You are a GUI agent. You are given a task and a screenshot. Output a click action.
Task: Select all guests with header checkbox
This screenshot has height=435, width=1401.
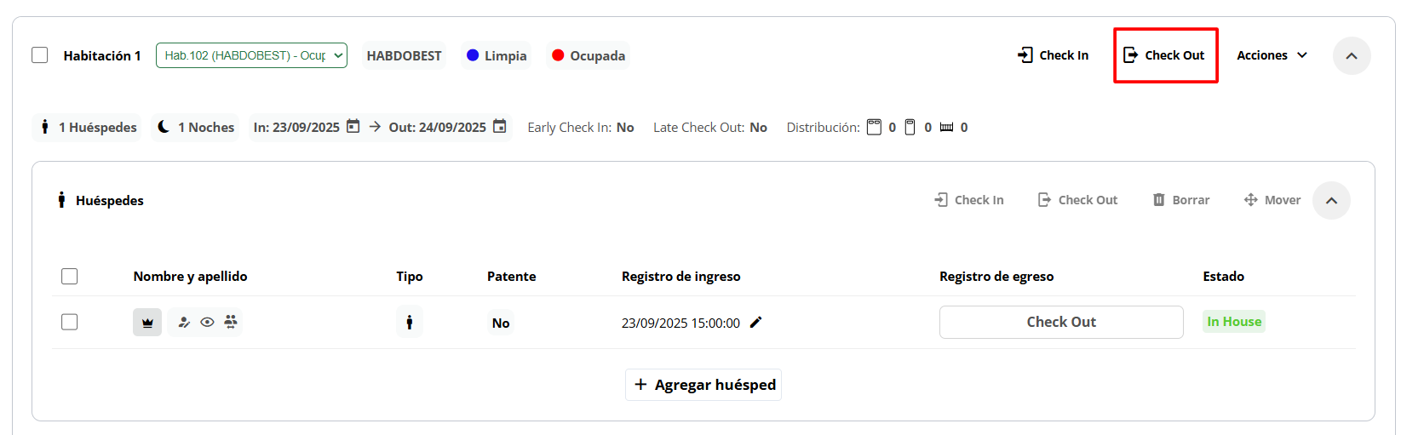(x=70, y=277)
